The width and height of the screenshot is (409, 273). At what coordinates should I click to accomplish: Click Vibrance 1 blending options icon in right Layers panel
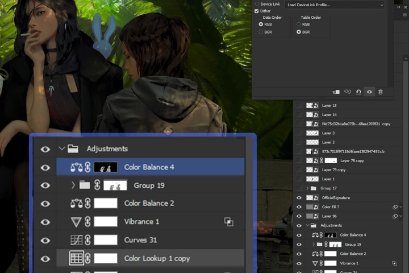[x=395, y=263]
